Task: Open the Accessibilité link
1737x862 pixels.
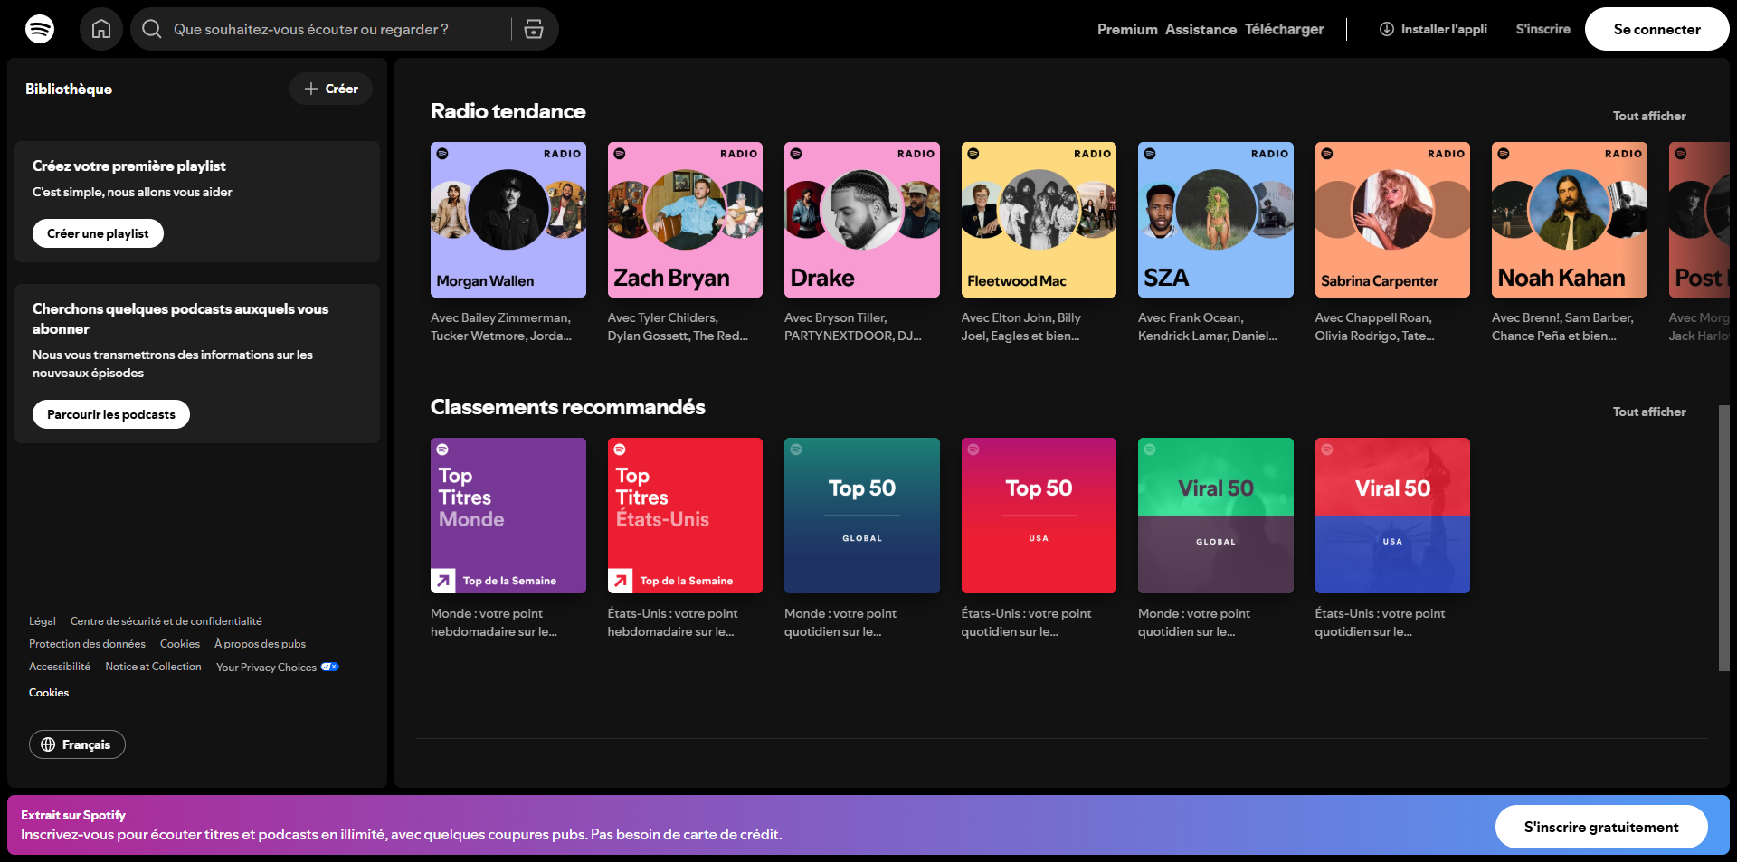Action: 60,667
